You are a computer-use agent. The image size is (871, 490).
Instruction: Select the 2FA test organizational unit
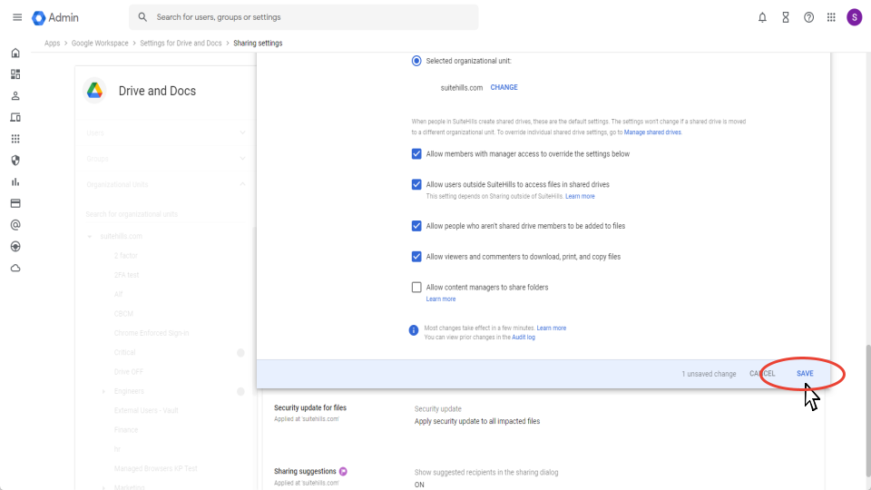126,276
